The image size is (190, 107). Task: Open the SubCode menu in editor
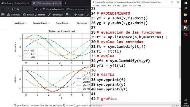(116, 6)
